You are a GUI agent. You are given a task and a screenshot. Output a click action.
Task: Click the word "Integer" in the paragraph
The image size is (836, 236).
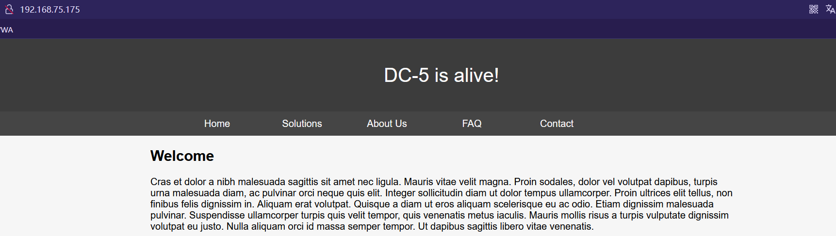click(400, 193)
